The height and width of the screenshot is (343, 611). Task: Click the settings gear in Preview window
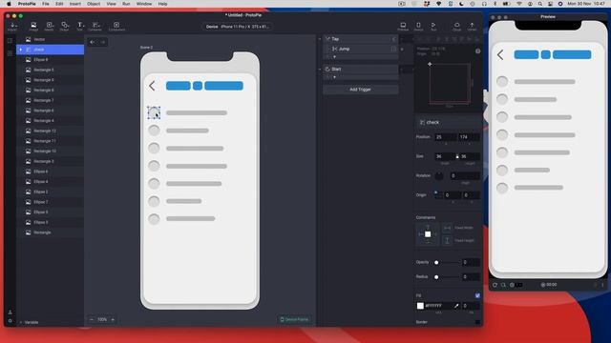click(512, 285)
